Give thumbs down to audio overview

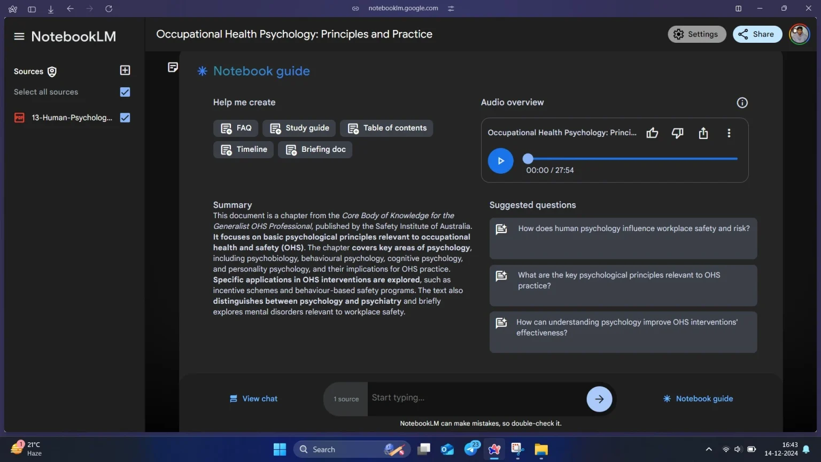(677, 133)
